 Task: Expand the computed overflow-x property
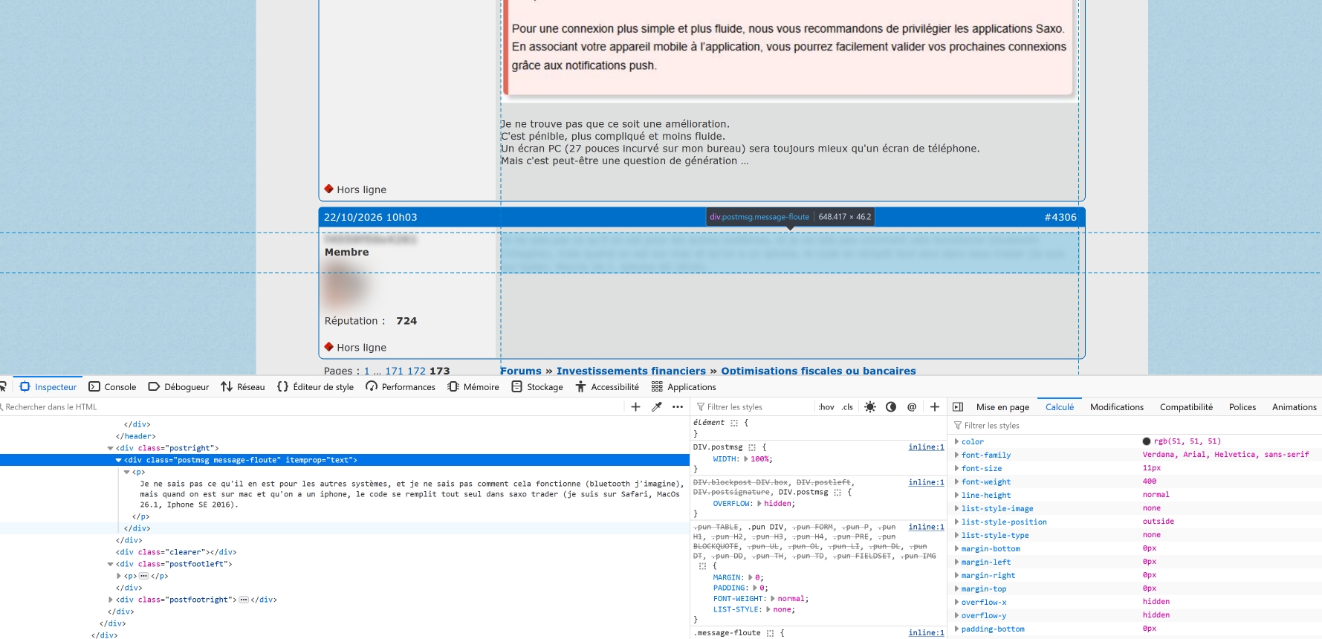[x=957, y=602]
